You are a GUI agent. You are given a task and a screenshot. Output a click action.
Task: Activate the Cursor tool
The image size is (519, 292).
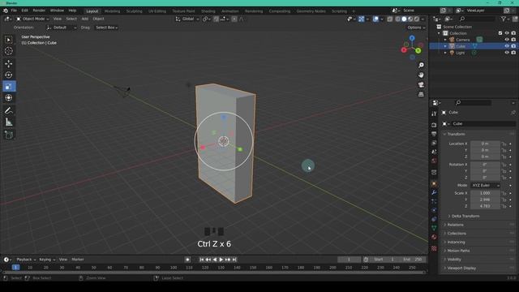click(x=9, y=51)
